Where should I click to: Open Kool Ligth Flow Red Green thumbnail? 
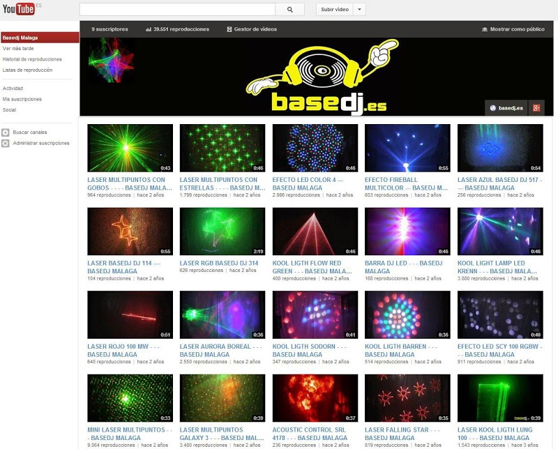click(315, 231)
